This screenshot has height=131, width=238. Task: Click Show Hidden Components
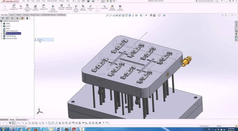pos(53,9)
